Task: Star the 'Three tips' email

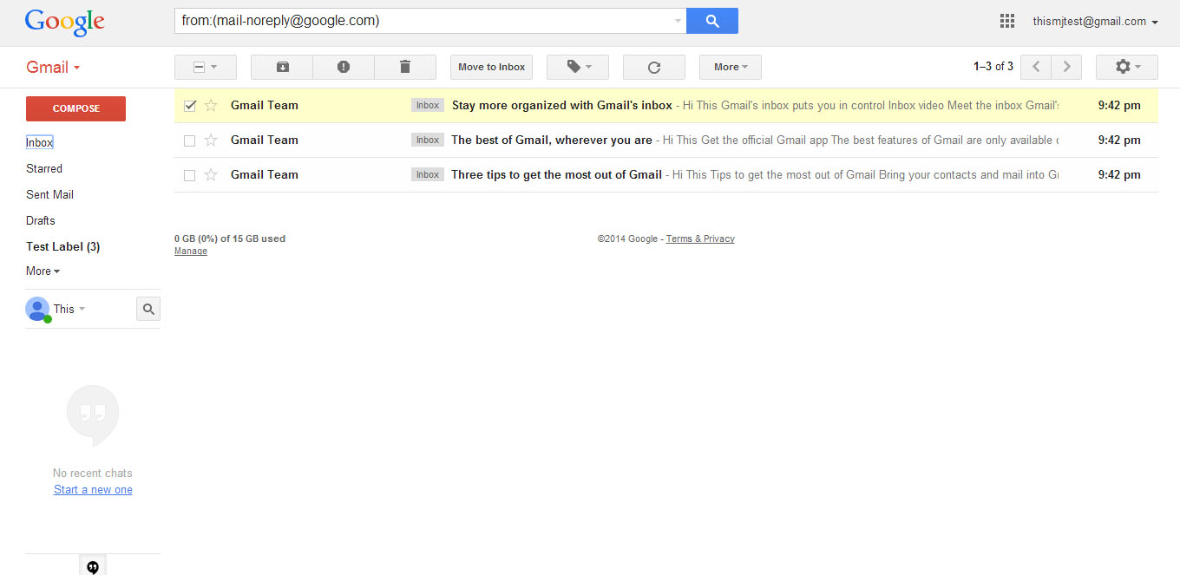Action: (211, 175)
